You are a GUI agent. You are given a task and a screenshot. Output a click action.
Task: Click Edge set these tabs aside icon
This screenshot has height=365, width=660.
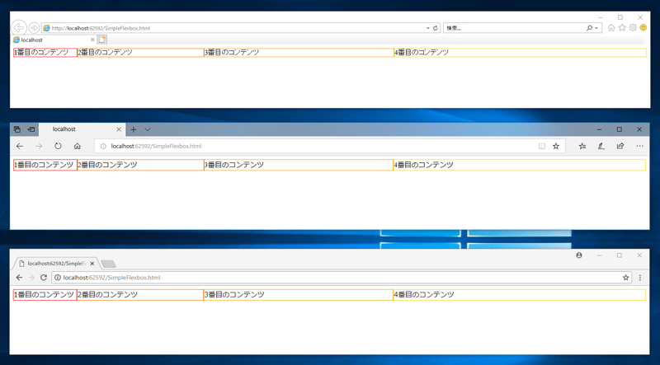click(x=31, y=129)
